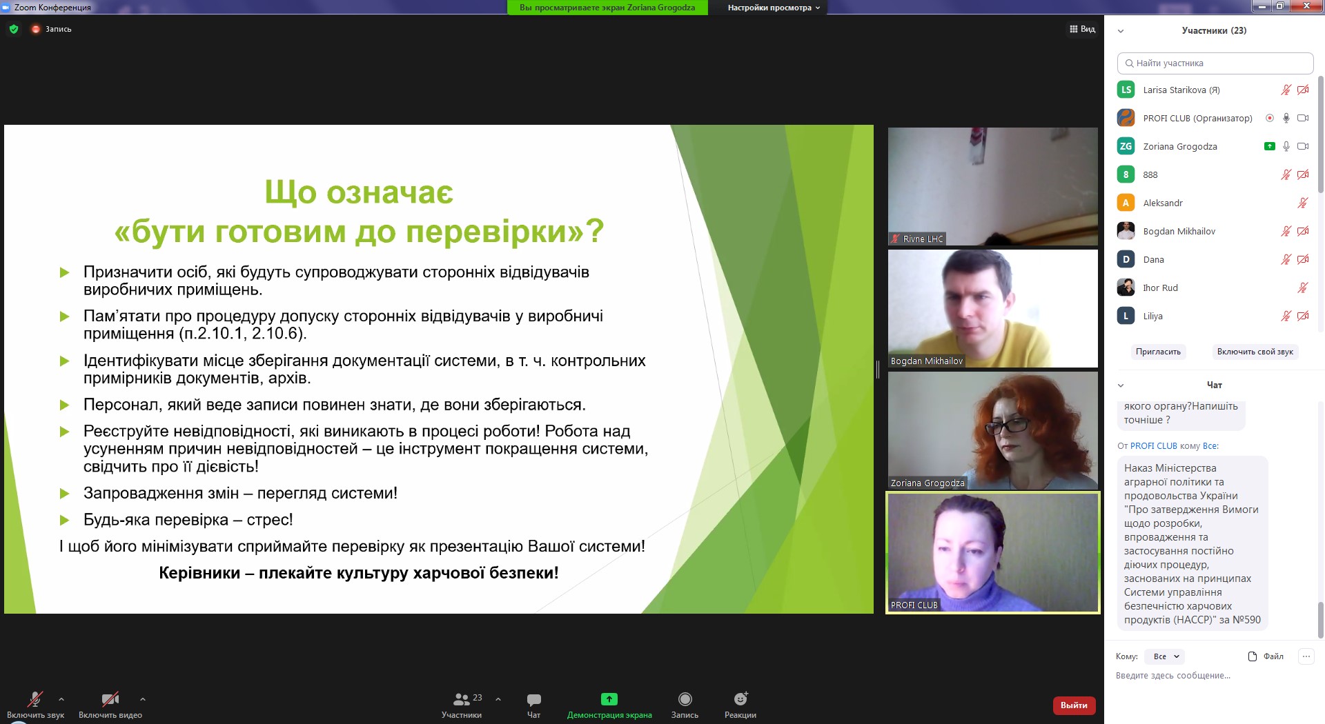This screenshot has height=724, width=1325.
Task: Click the red Выйти leave button
Action: point(1074,705)
